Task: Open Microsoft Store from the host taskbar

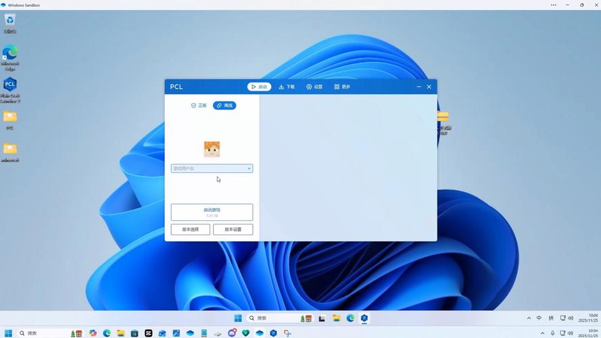Action: pyautogui.click(x=135, y=333)
